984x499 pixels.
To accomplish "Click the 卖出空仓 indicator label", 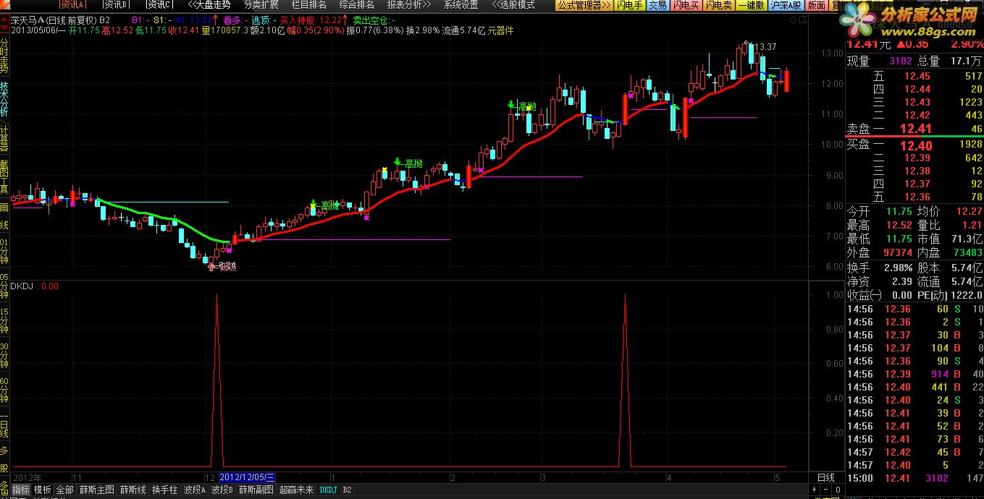I will pos(372,20).
